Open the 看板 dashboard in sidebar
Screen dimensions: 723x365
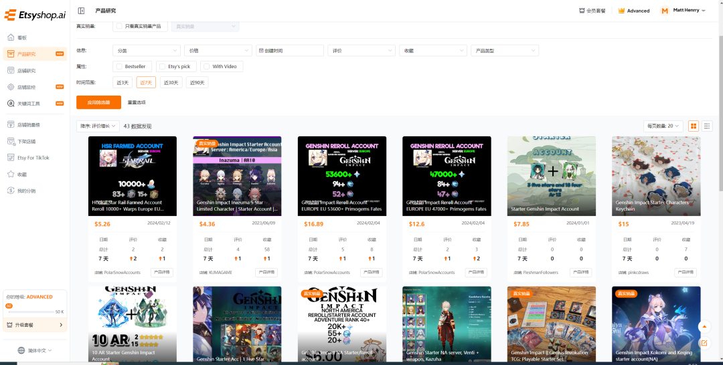tap(35, 37)
